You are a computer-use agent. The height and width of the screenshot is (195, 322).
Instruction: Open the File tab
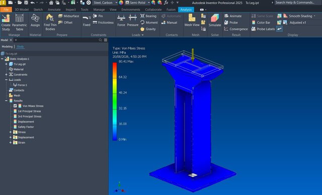pos(6,10)
